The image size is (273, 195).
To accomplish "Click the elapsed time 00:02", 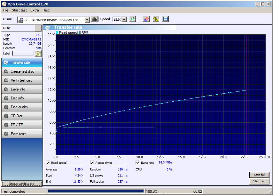I will [x=198, y=191].
